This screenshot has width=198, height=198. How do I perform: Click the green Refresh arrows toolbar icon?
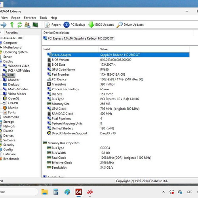click(x=20, y=25)
